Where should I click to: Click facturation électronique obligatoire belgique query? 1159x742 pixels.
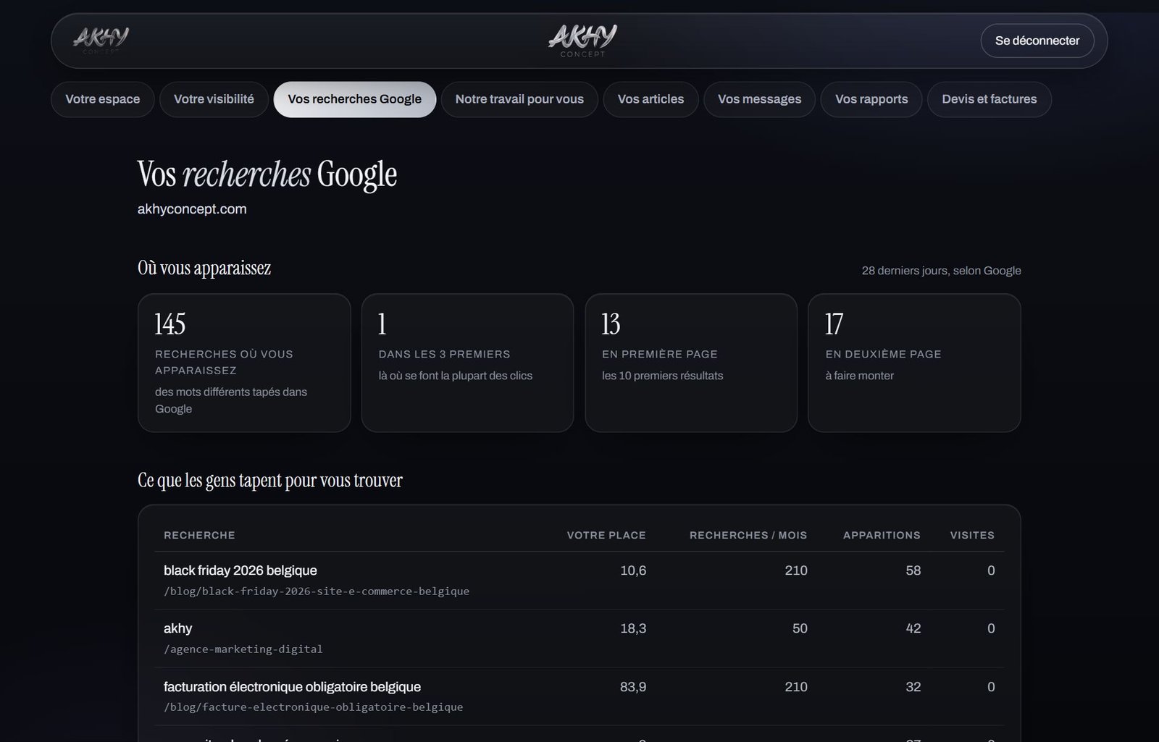pyautogui.click(x=292, y=686)
